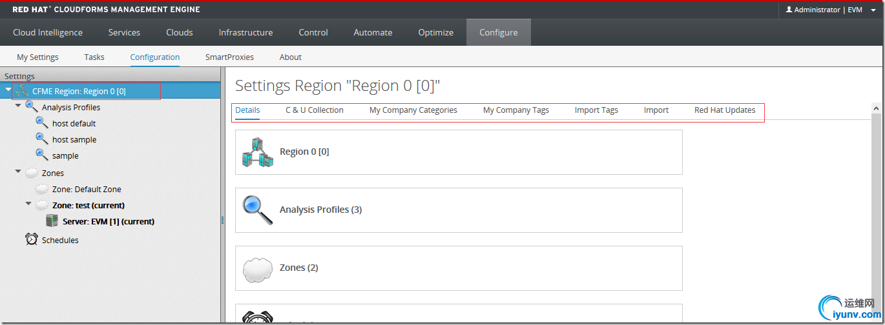Click the Analysis Profiles magnifier icon in tree
Image resolution: width=885 pixels, height=325 pixels.
[32, 107]
